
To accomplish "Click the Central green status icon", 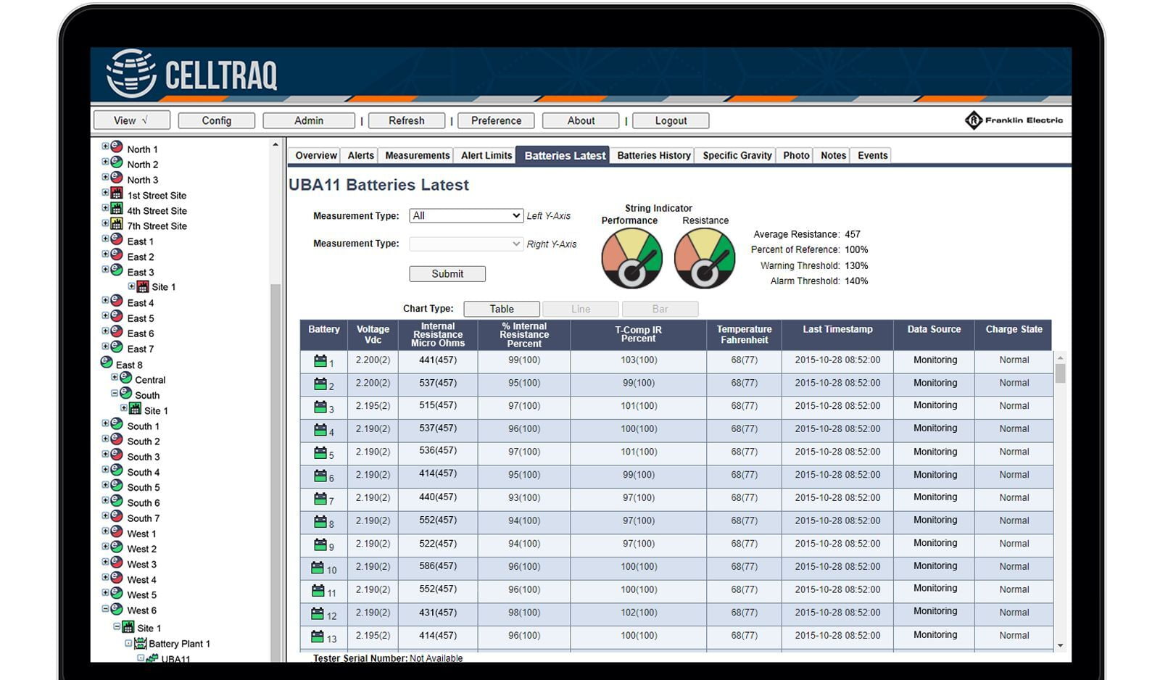I will (x=126, y=378).
